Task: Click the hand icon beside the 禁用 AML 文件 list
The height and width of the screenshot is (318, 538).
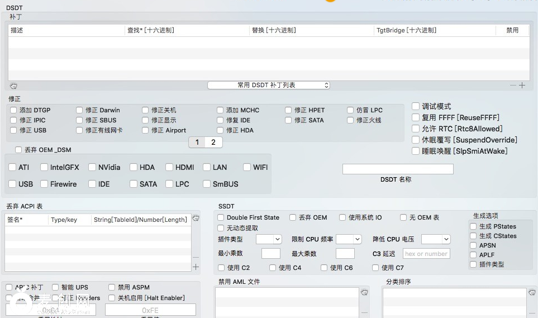Action: point(364,292)
